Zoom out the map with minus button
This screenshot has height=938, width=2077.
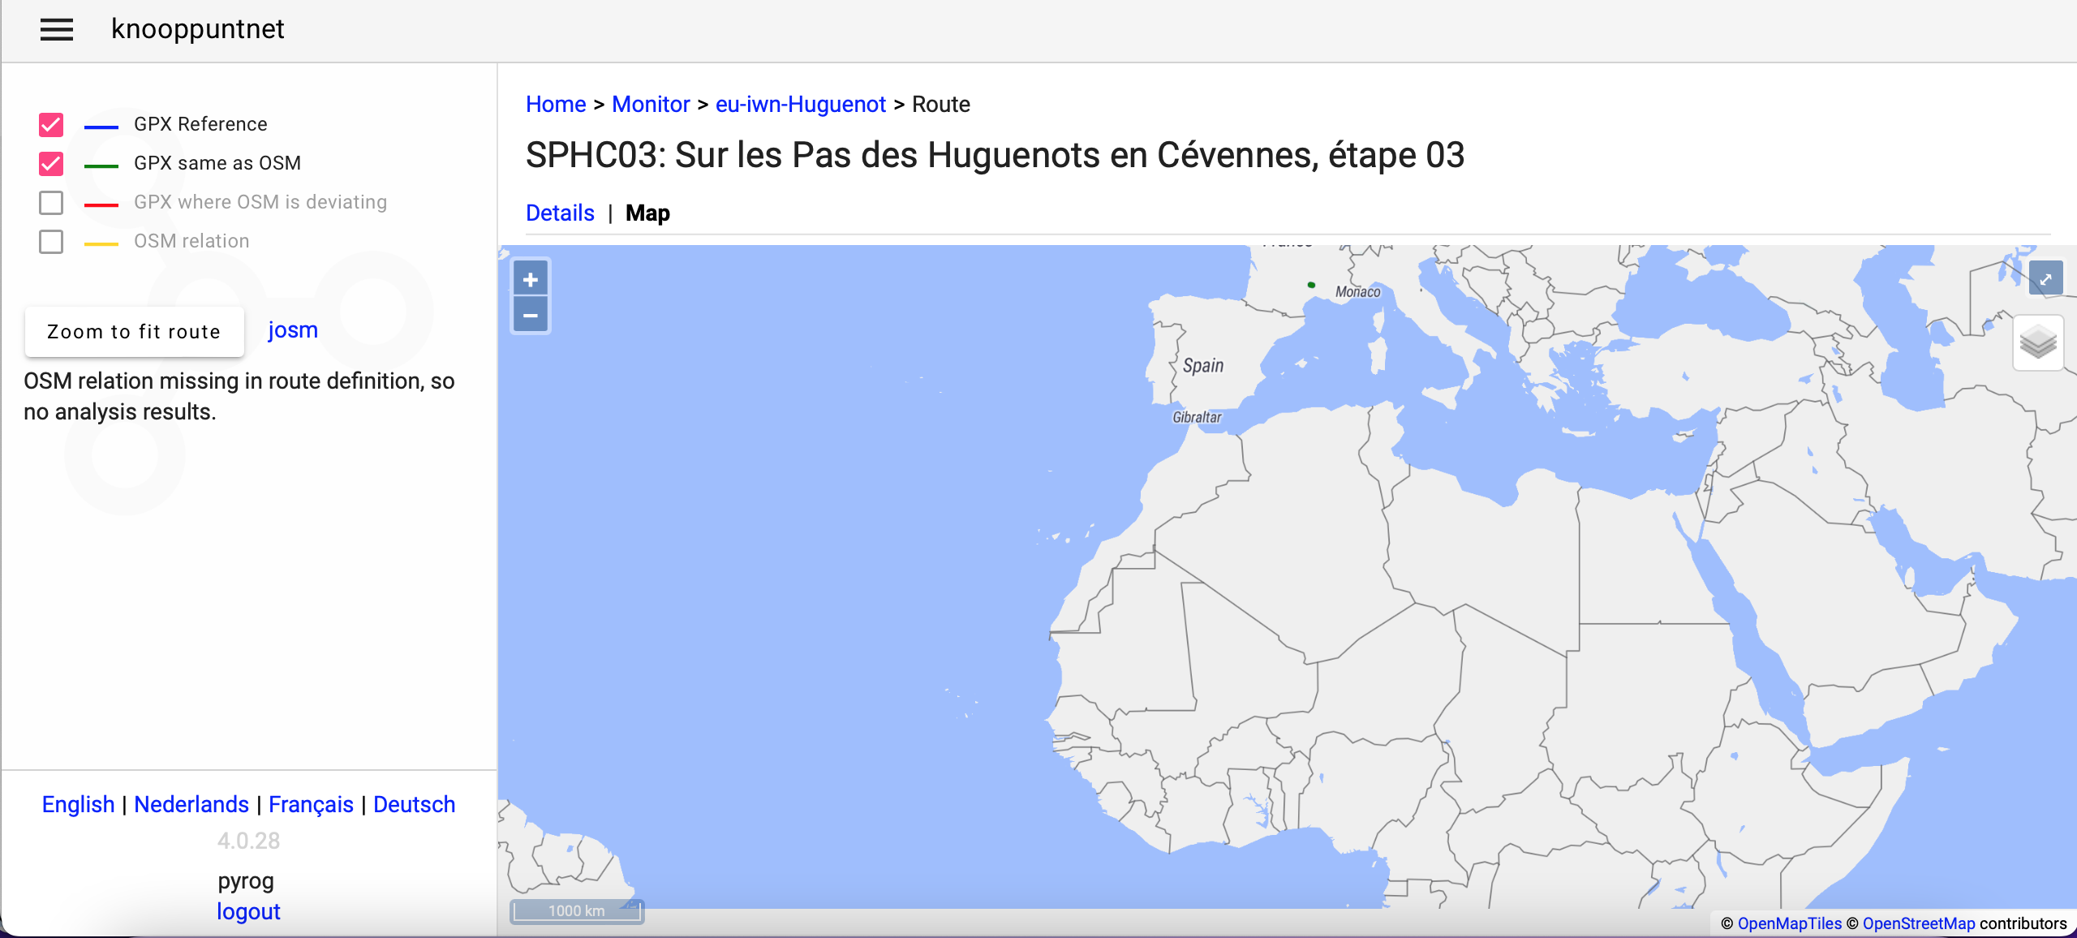pos(530,316)
